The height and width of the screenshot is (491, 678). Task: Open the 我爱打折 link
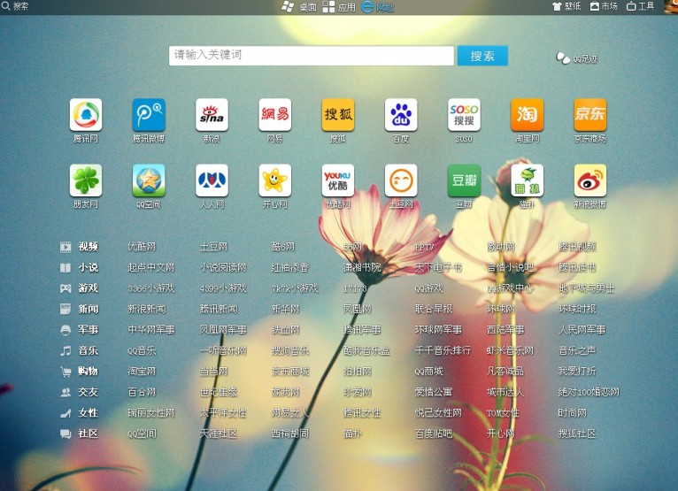pos(577,372)
